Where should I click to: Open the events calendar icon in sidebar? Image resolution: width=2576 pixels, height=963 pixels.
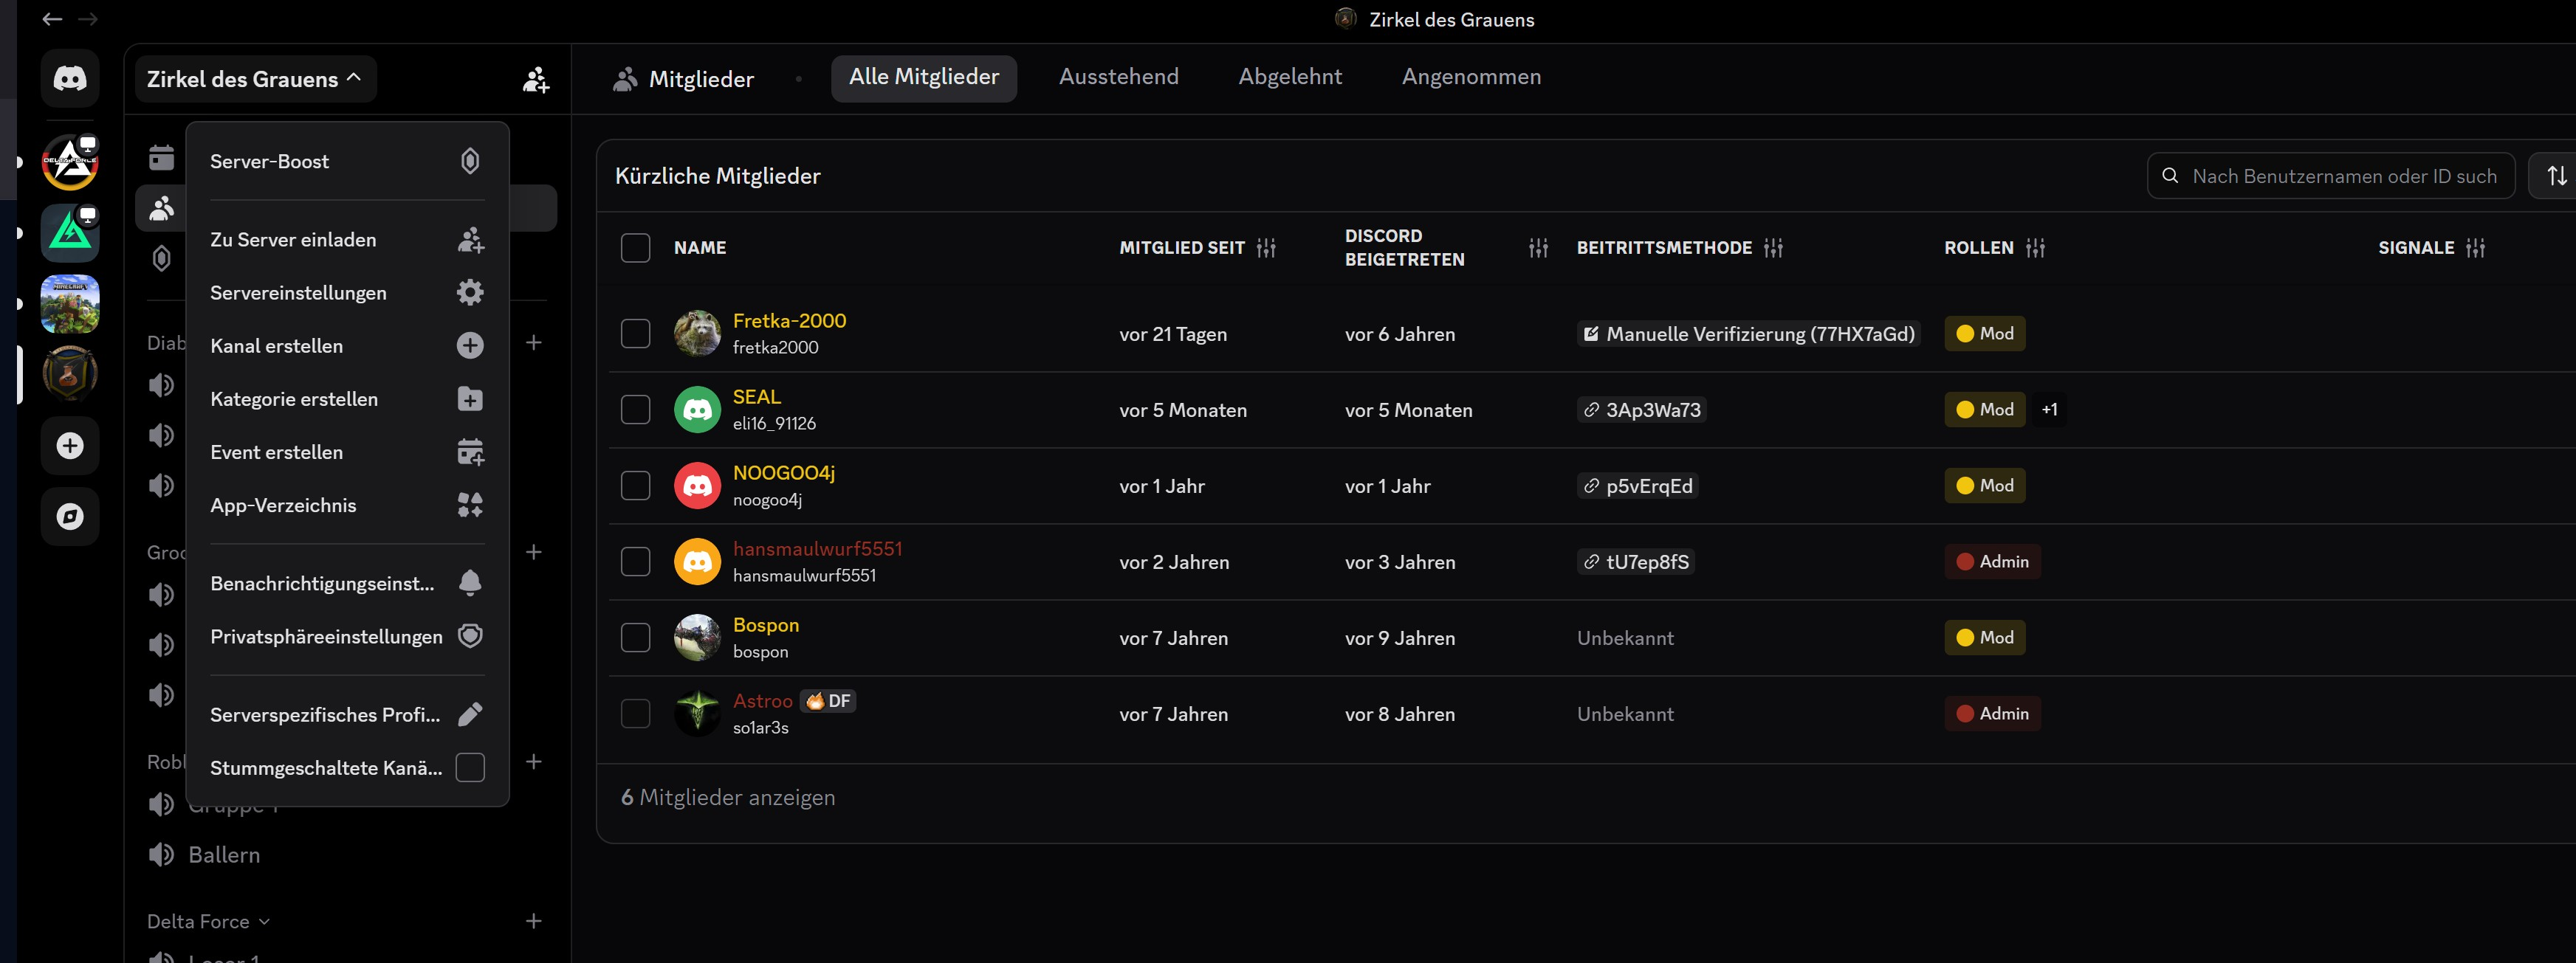161,158
